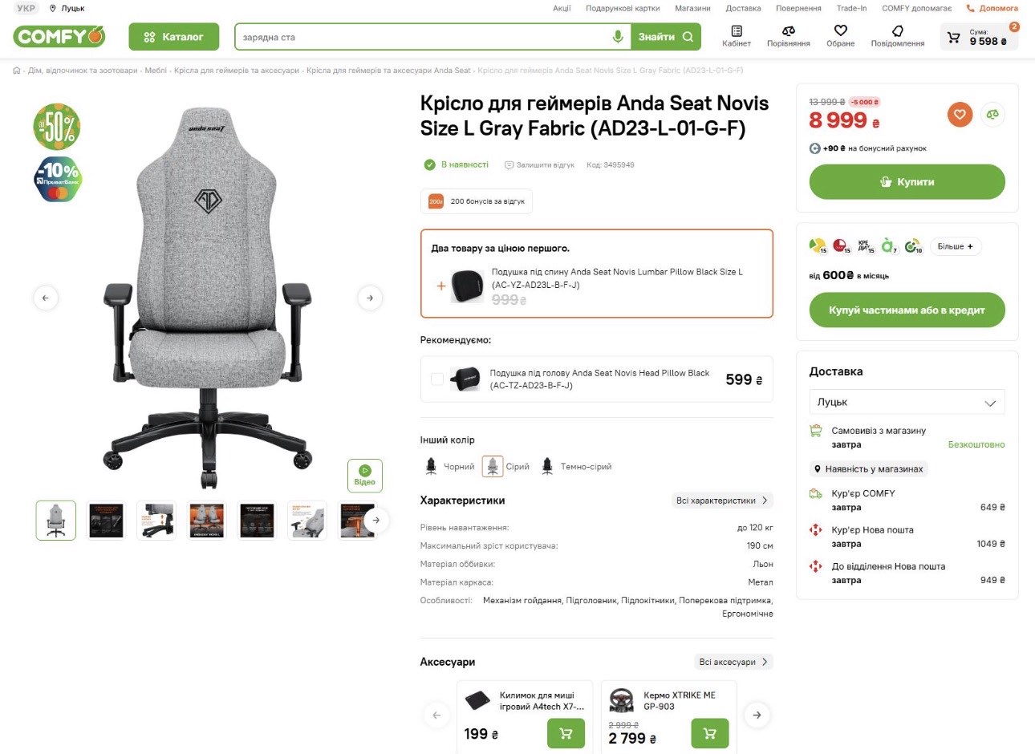
Task: Show next product image with right arrow
Action: click(x=370, y=298)
